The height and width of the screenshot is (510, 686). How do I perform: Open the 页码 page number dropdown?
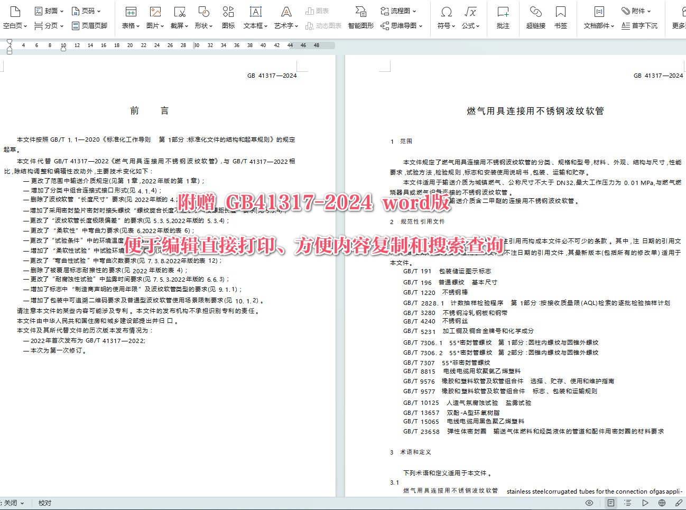coord(86,11)
